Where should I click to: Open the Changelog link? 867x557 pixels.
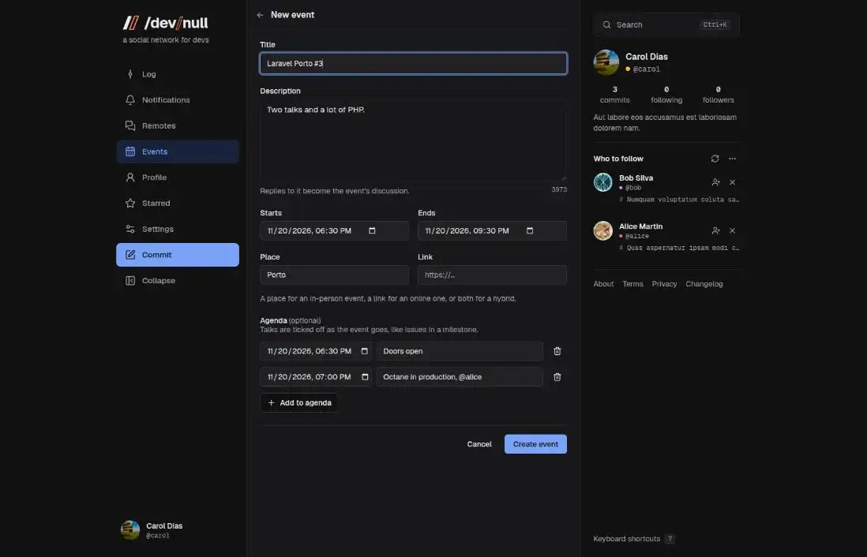704,284
